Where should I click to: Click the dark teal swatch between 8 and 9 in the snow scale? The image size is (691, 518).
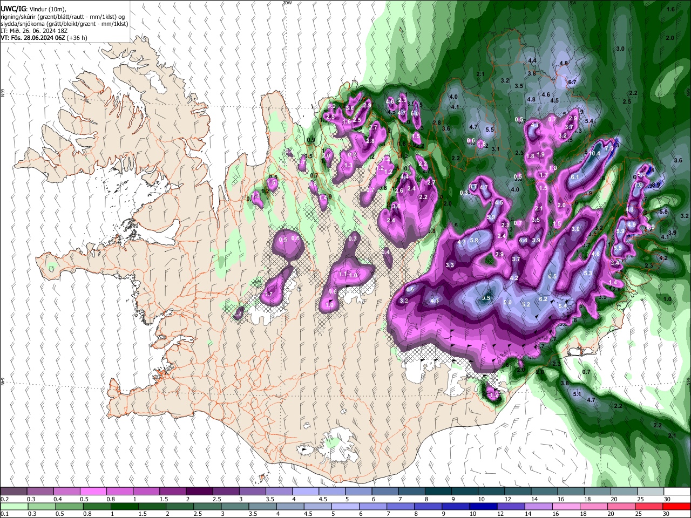coord(438,491)
